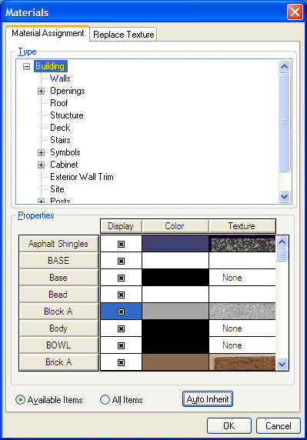
Task: Toggle the Block A display checkbox
Action: tap(121, 312)
